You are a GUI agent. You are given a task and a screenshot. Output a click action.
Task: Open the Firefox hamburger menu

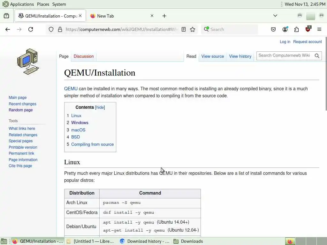319,29
